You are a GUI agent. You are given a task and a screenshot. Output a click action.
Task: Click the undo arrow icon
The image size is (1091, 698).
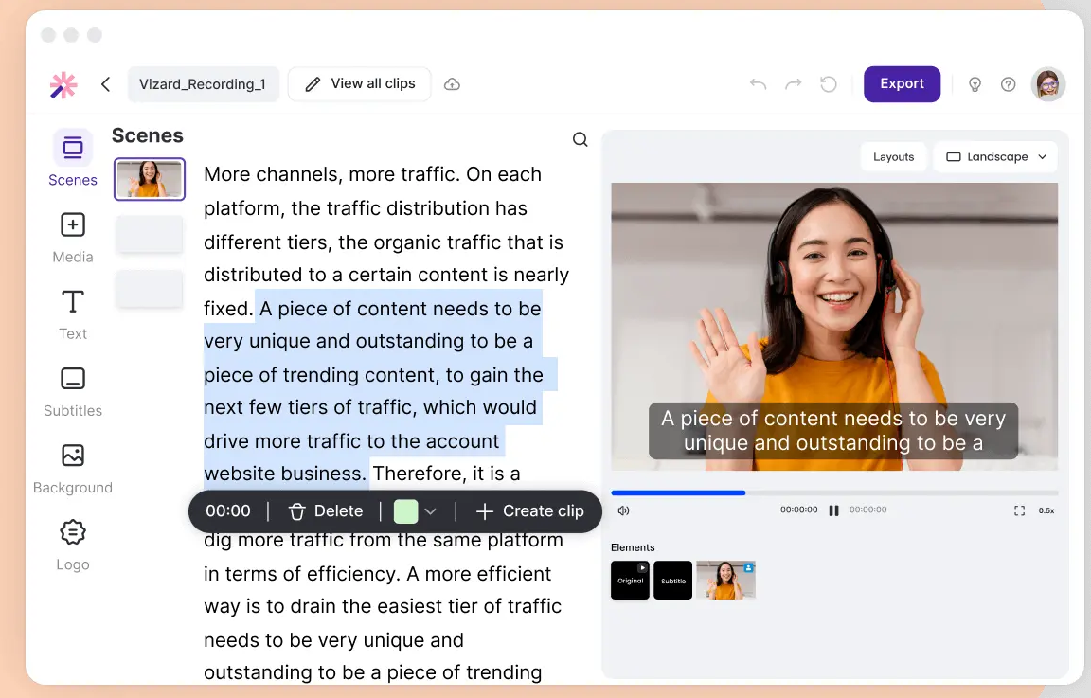[x=758, y=83]
